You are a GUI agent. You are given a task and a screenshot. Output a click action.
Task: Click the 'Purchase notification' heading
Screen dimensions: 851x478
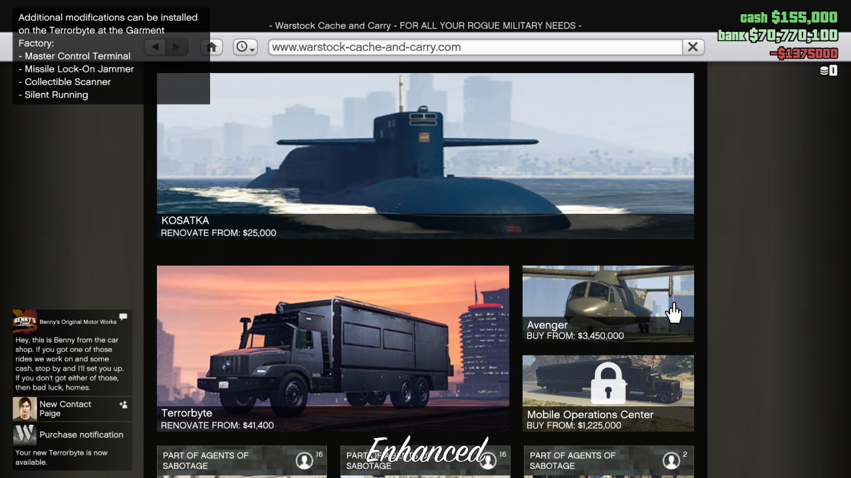(81, 435)
